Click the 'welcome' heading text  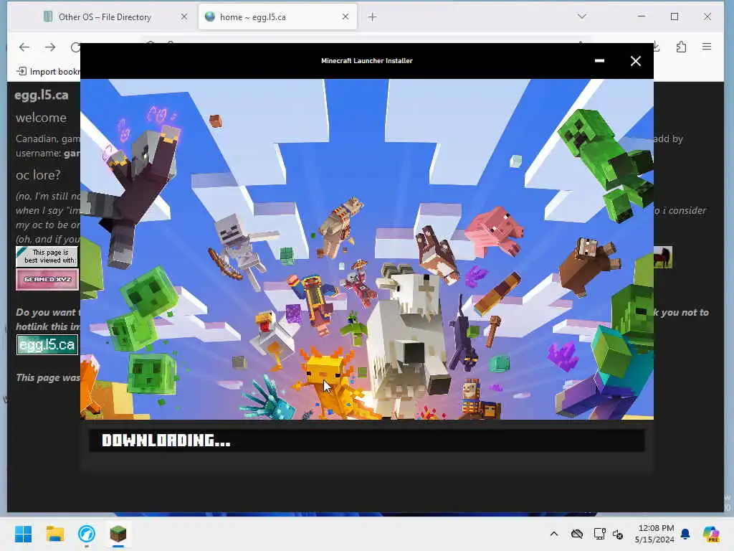41,118
